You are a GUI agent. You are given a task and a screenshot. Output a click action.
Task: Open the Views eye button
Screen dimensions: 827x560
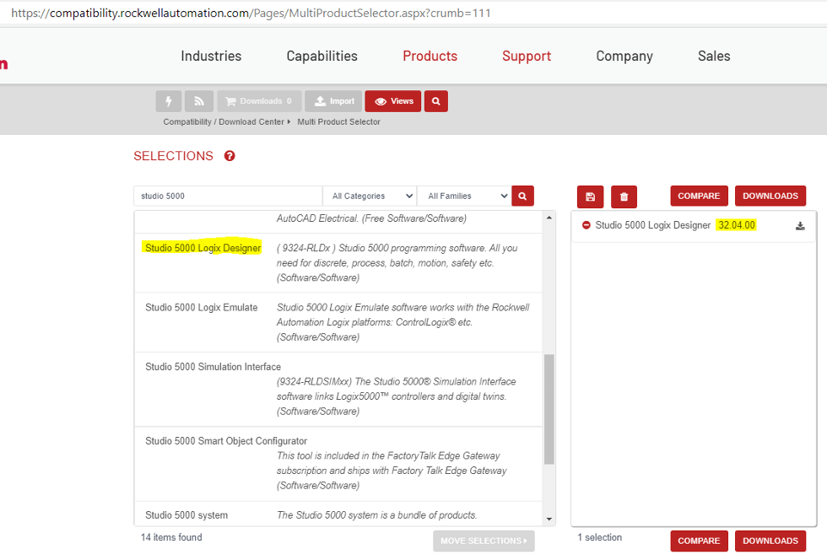[x=393, y=101]
